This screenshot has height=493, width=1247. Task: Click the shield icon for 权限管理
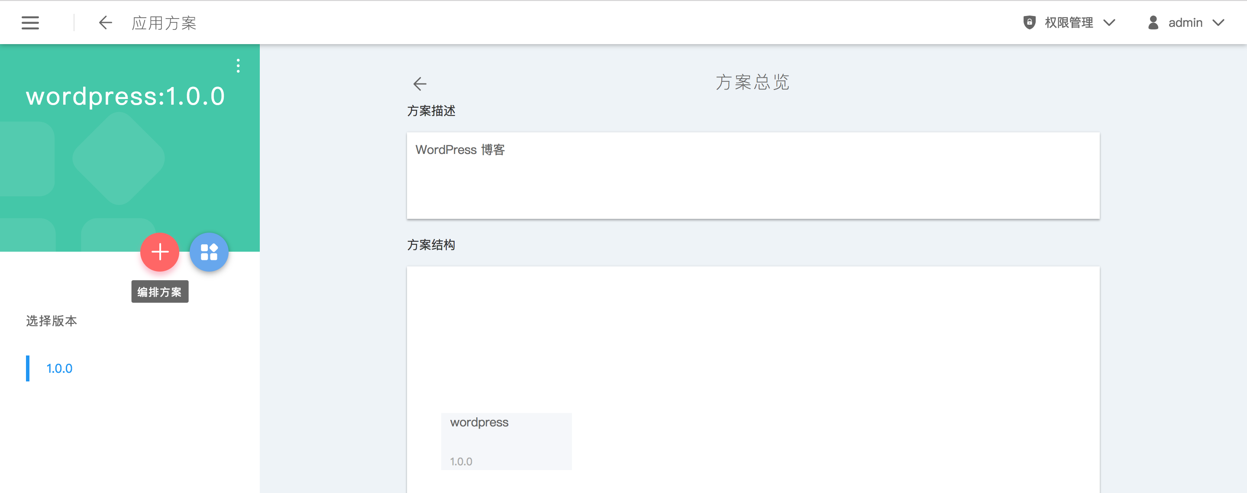point(1029,23)
